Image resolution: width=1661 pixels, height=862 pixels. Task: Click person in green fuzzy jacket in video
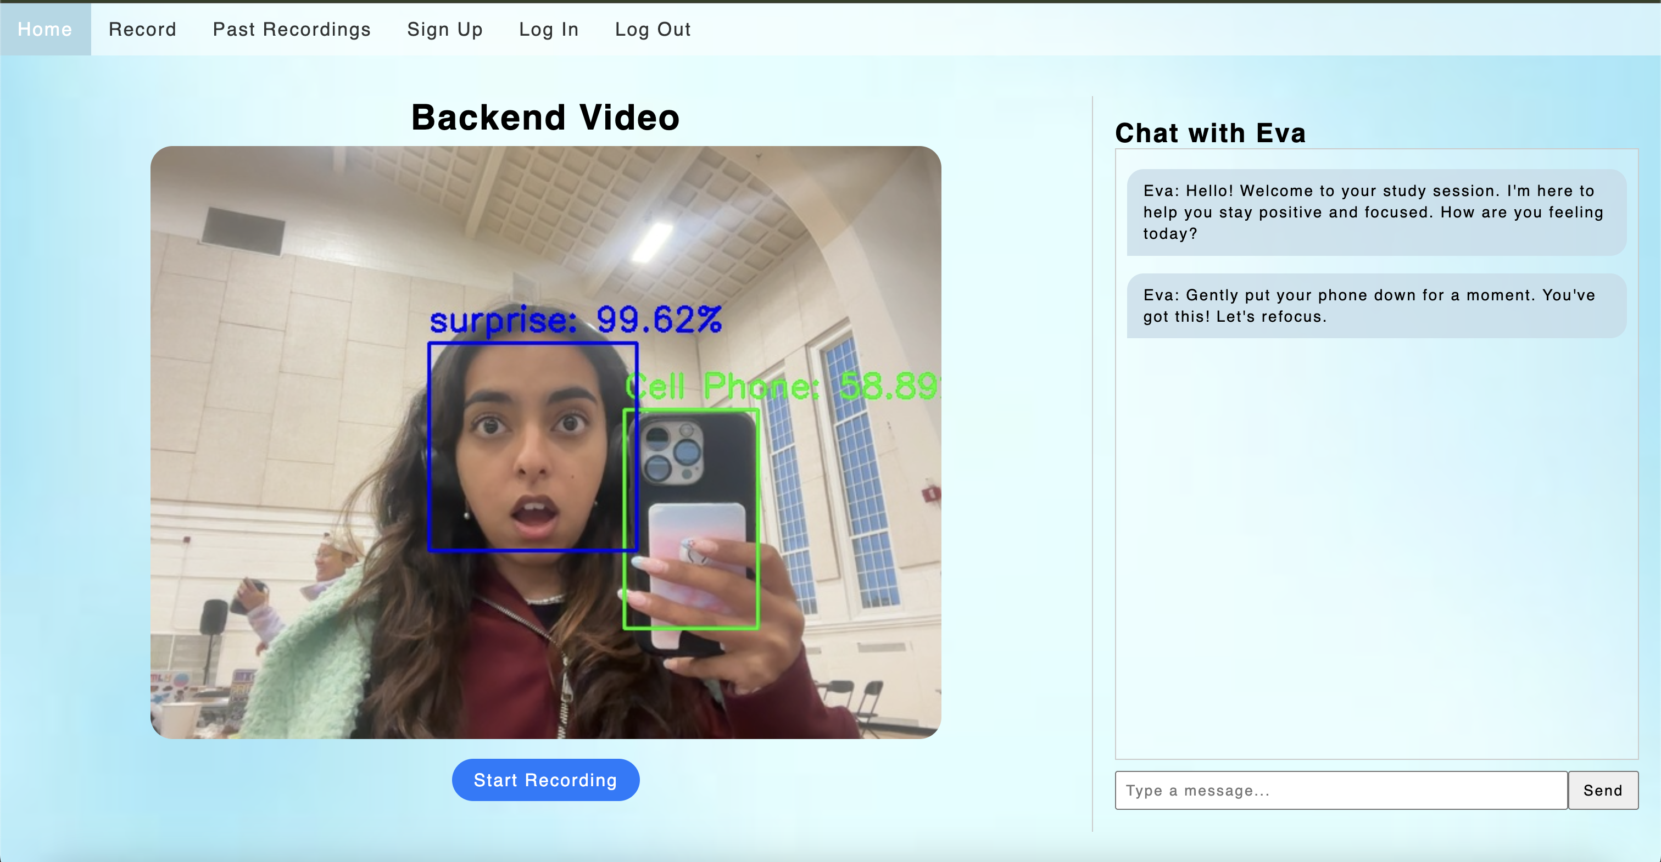[x=309, y=645]
